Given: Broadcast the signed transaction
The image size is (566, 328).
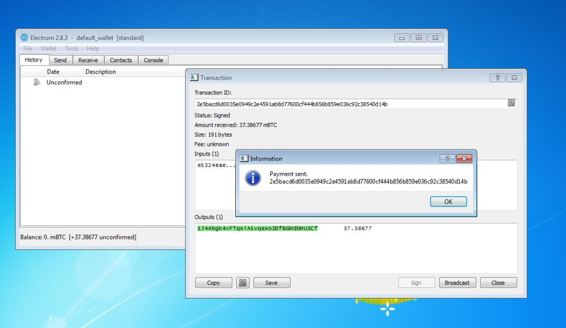Looking at the screenshot, I should [x=457, y=283].
